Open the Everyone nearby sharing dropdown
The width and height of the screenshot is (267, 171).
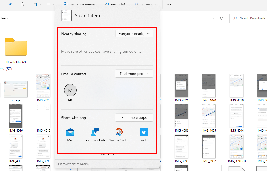click(134, 34)
